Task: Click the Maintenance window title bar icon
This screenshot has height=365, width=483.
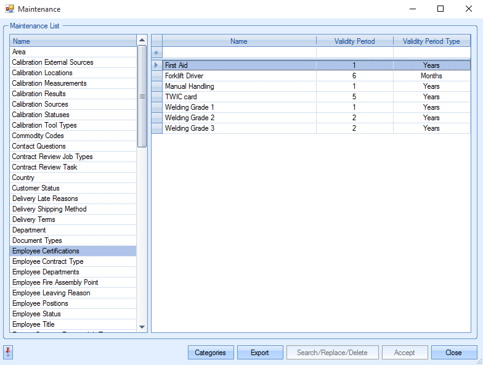Action: [x=9, y=9]
